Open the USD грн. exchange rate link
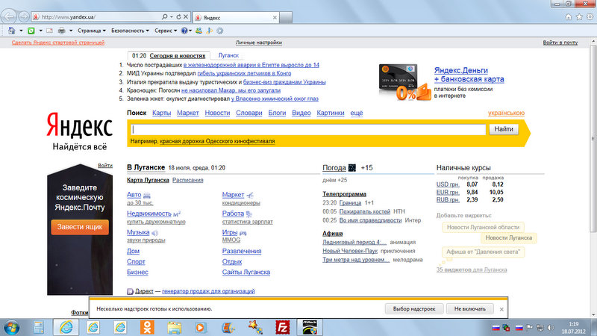Screen dimensions: 597x336 pyautogui.click(x=448, y=184)
